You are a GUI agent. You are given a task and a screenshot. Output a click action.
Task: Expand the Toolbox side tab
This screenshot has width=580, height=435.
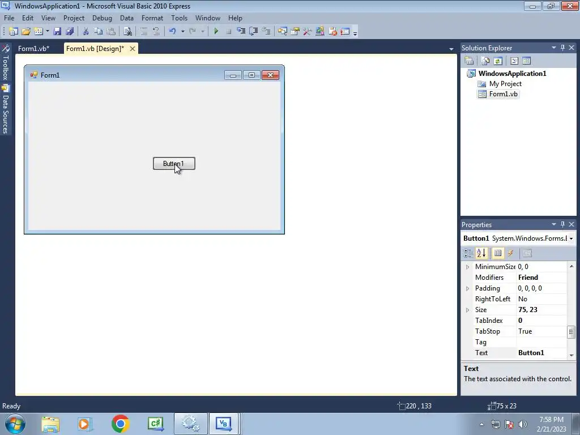click(x=6, y=62)
